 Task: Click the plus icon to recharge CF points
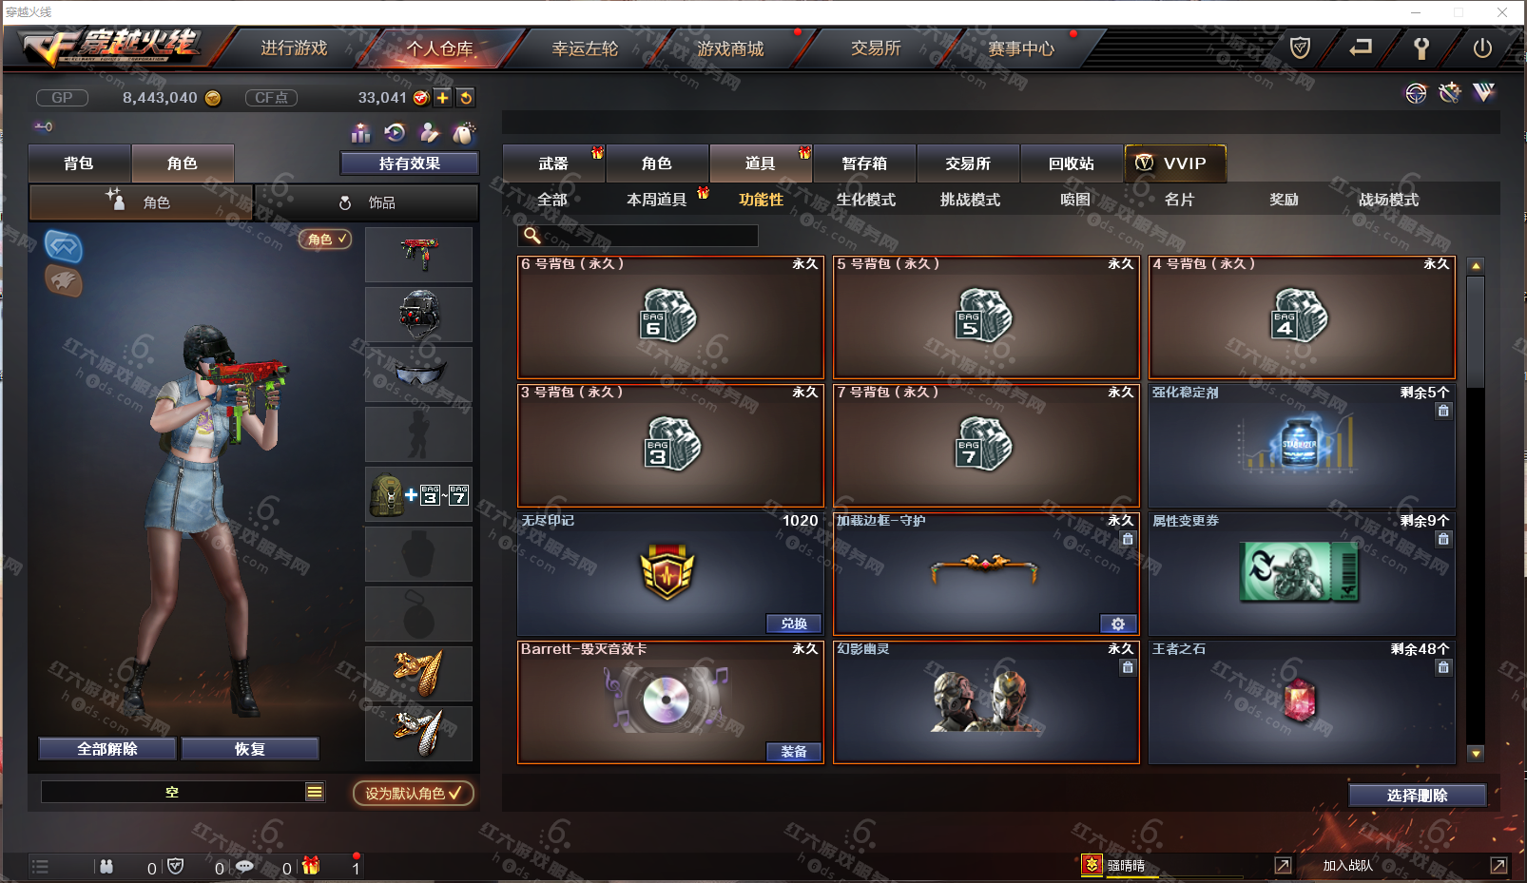pyautogui.click(x=443, y=98)
